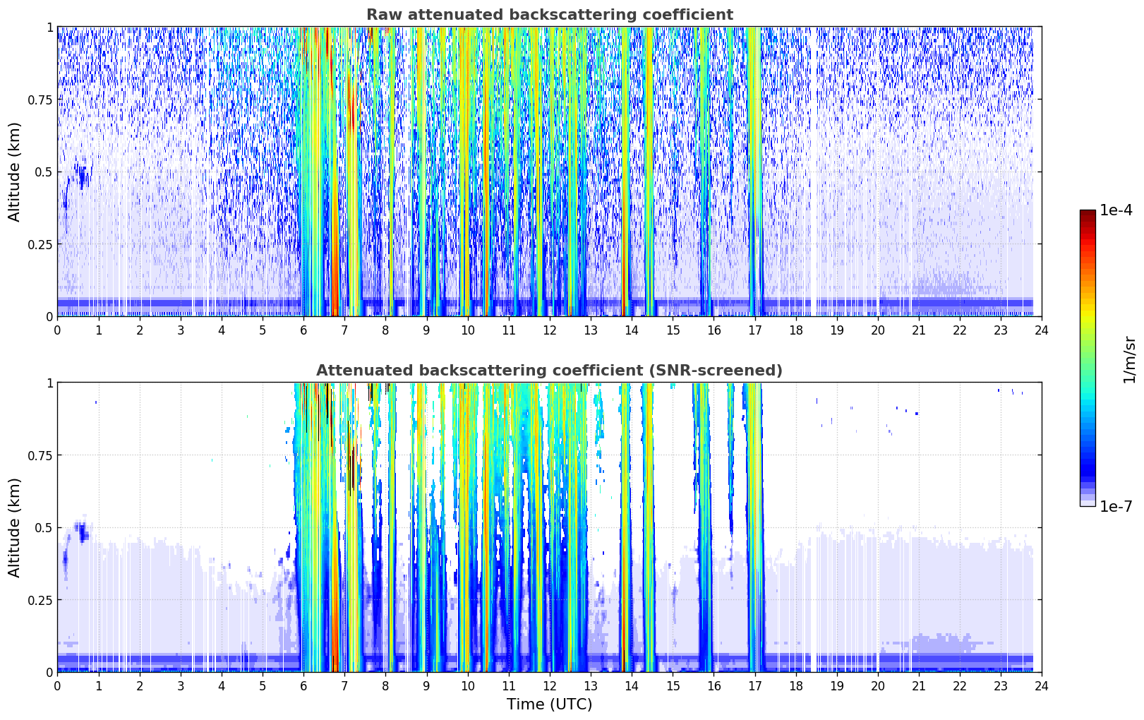The height and width of the screenshot is (720, 1144).
Task: Pick the dark red top of colorbar
Action: [x=1088, y=214]
